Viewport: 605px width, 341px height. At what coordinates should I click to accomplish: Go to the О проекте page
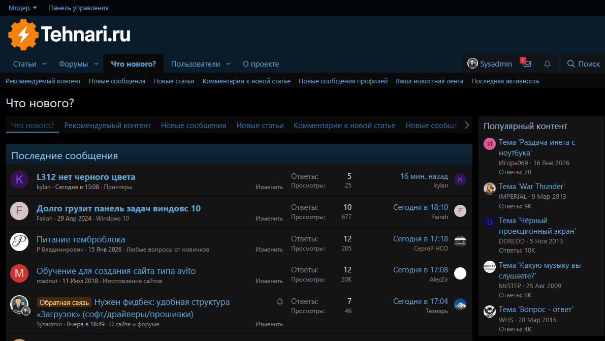click(261, 64)
